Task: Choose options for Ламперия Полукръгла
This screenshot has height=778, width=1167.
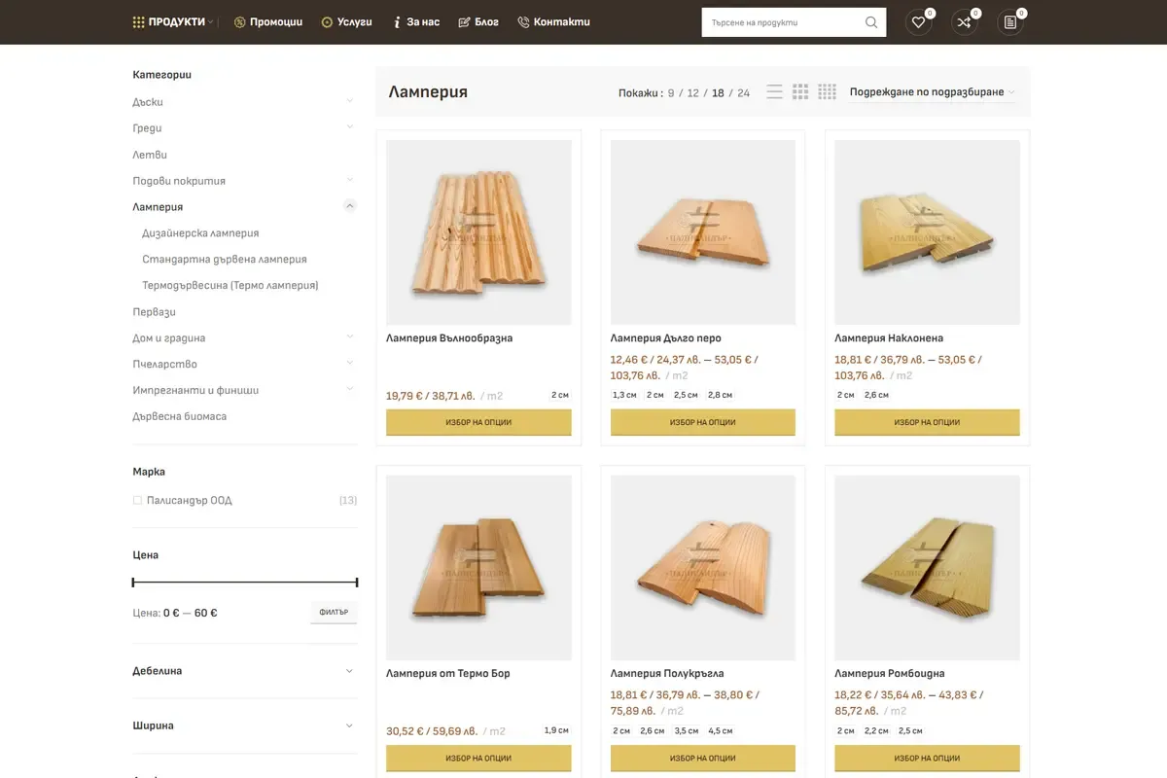Action: 703,758
